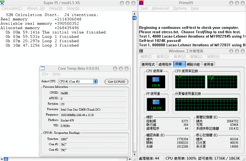Open 選項(O) menu in Task Manager
Screen dimensions: 246x161
tap(163, 56)
